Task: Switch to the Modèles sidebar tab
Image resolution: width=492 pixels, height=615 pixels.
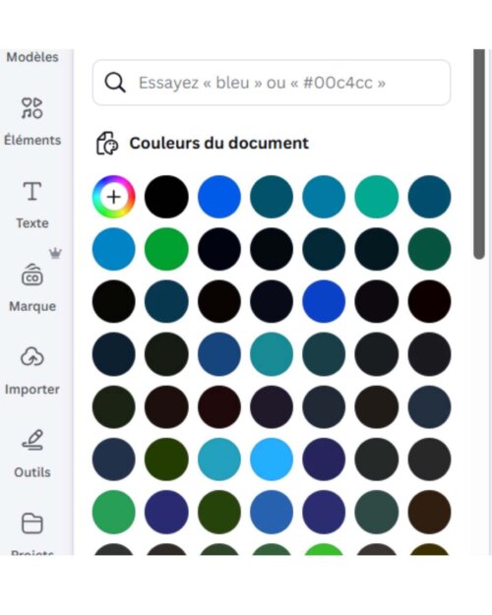Action: point(32,57)
